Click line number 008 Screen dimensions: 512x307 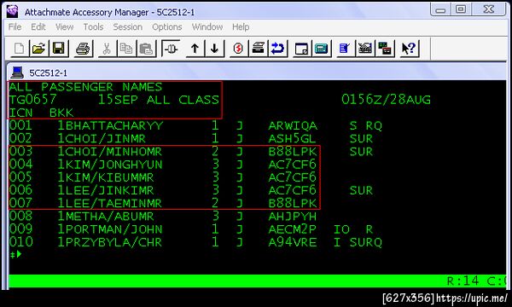coord(20,217)
